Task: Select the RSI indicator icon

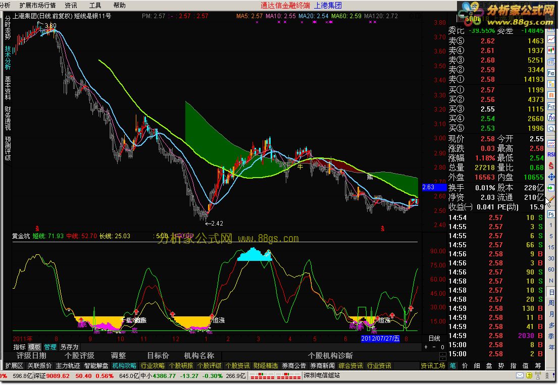Action: coord(551,154)
